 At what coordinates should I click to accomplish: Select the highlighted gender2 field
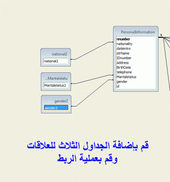click(x=56, y=108)
